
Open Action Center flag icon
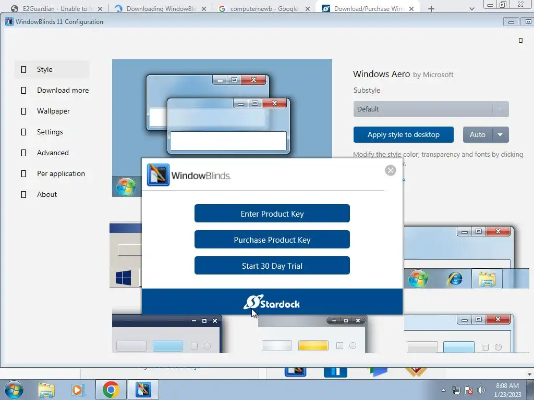pos(469,391)
